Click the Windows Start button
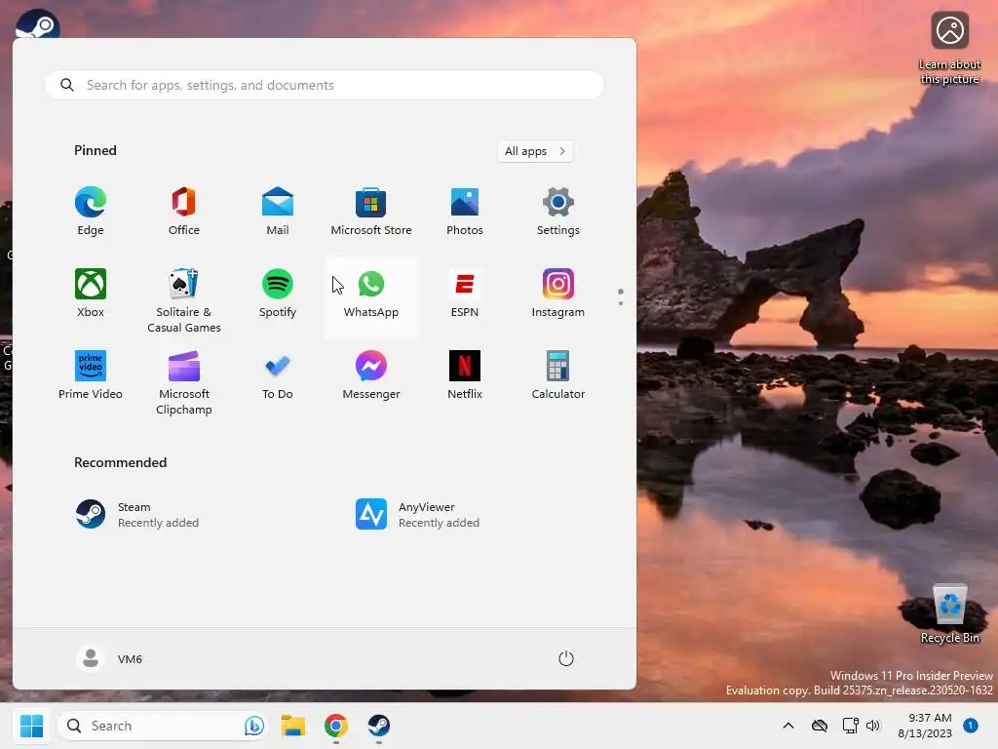Image resolution: width=998 pixels, height=749 pixels. click(x=31, y=726)
